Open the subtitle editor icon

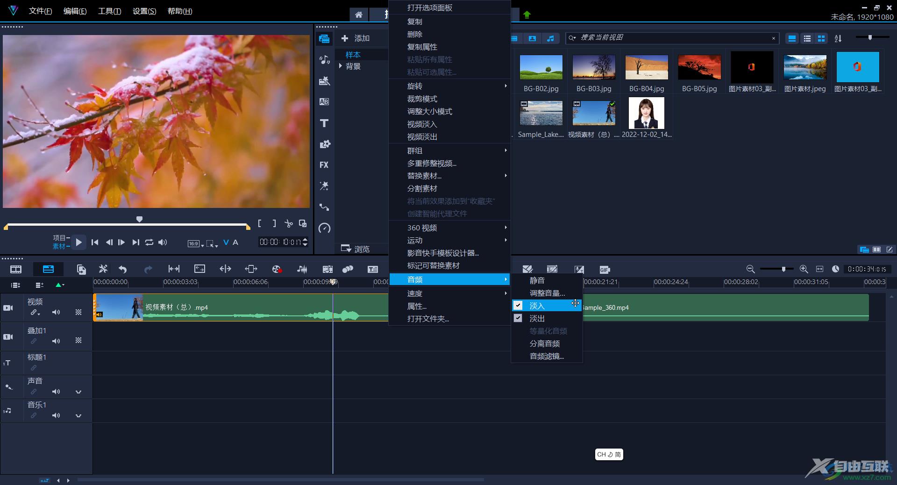[x=373, y=269]
